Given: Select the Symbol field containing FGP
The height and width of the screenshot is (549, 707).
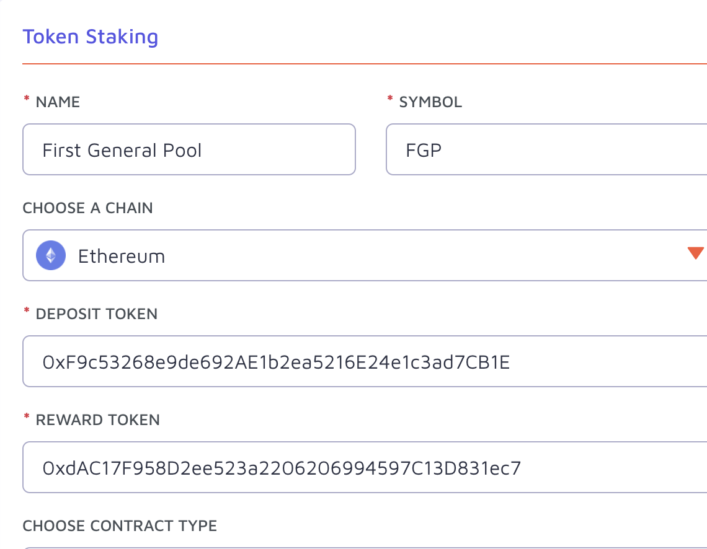Looking at the screenshot, I should (546, 149).
